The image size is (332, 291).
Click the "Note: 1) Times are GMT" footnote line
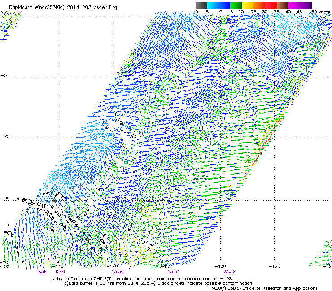tap(142, 279)
